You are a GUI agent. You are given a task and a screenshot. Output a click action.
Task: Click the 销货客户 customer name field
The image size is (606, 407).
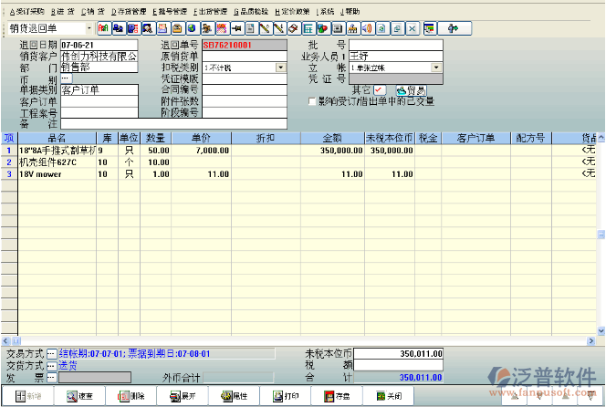click(x=99, y=56)
